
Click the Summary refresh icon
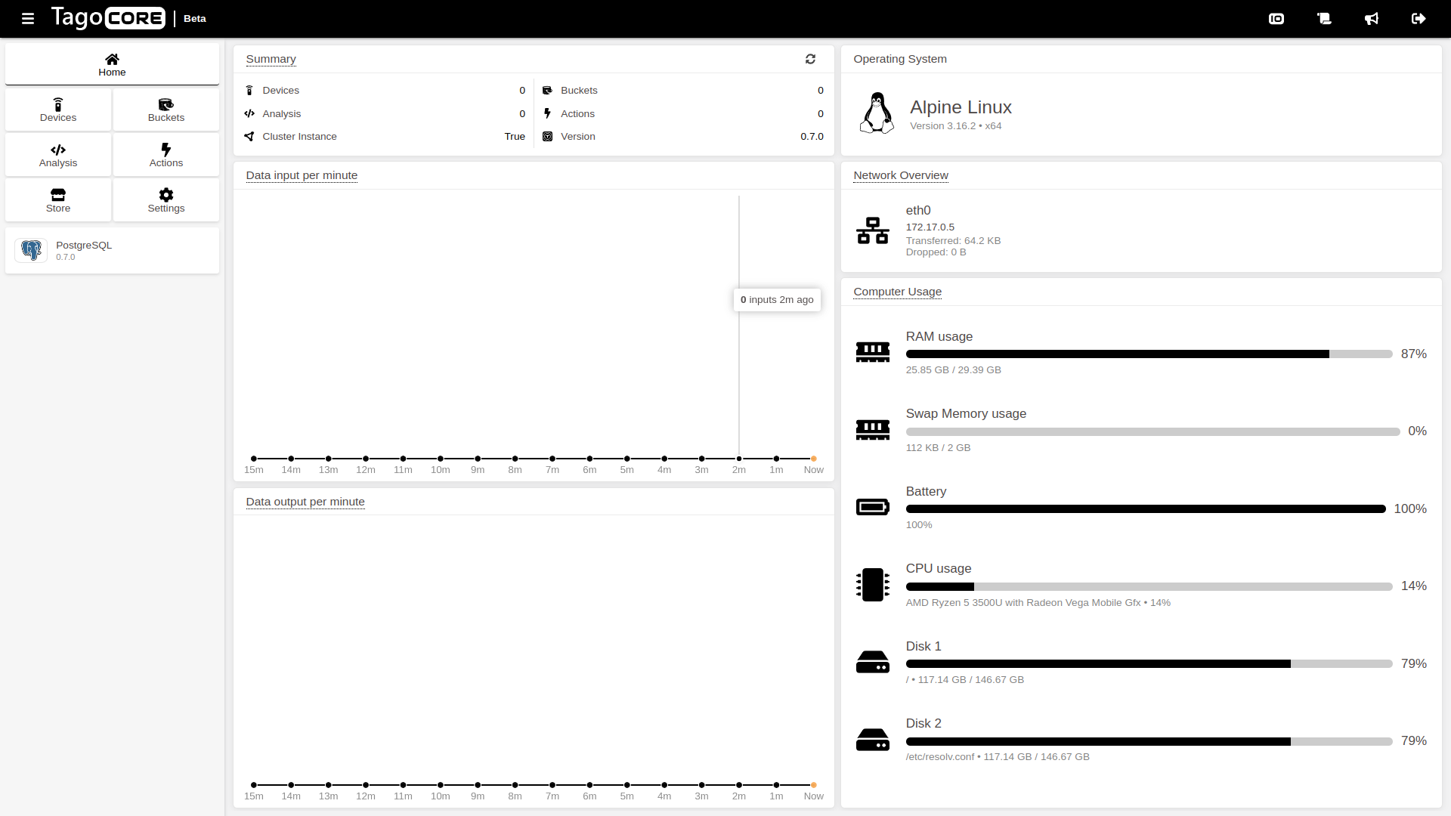[810, 59]
